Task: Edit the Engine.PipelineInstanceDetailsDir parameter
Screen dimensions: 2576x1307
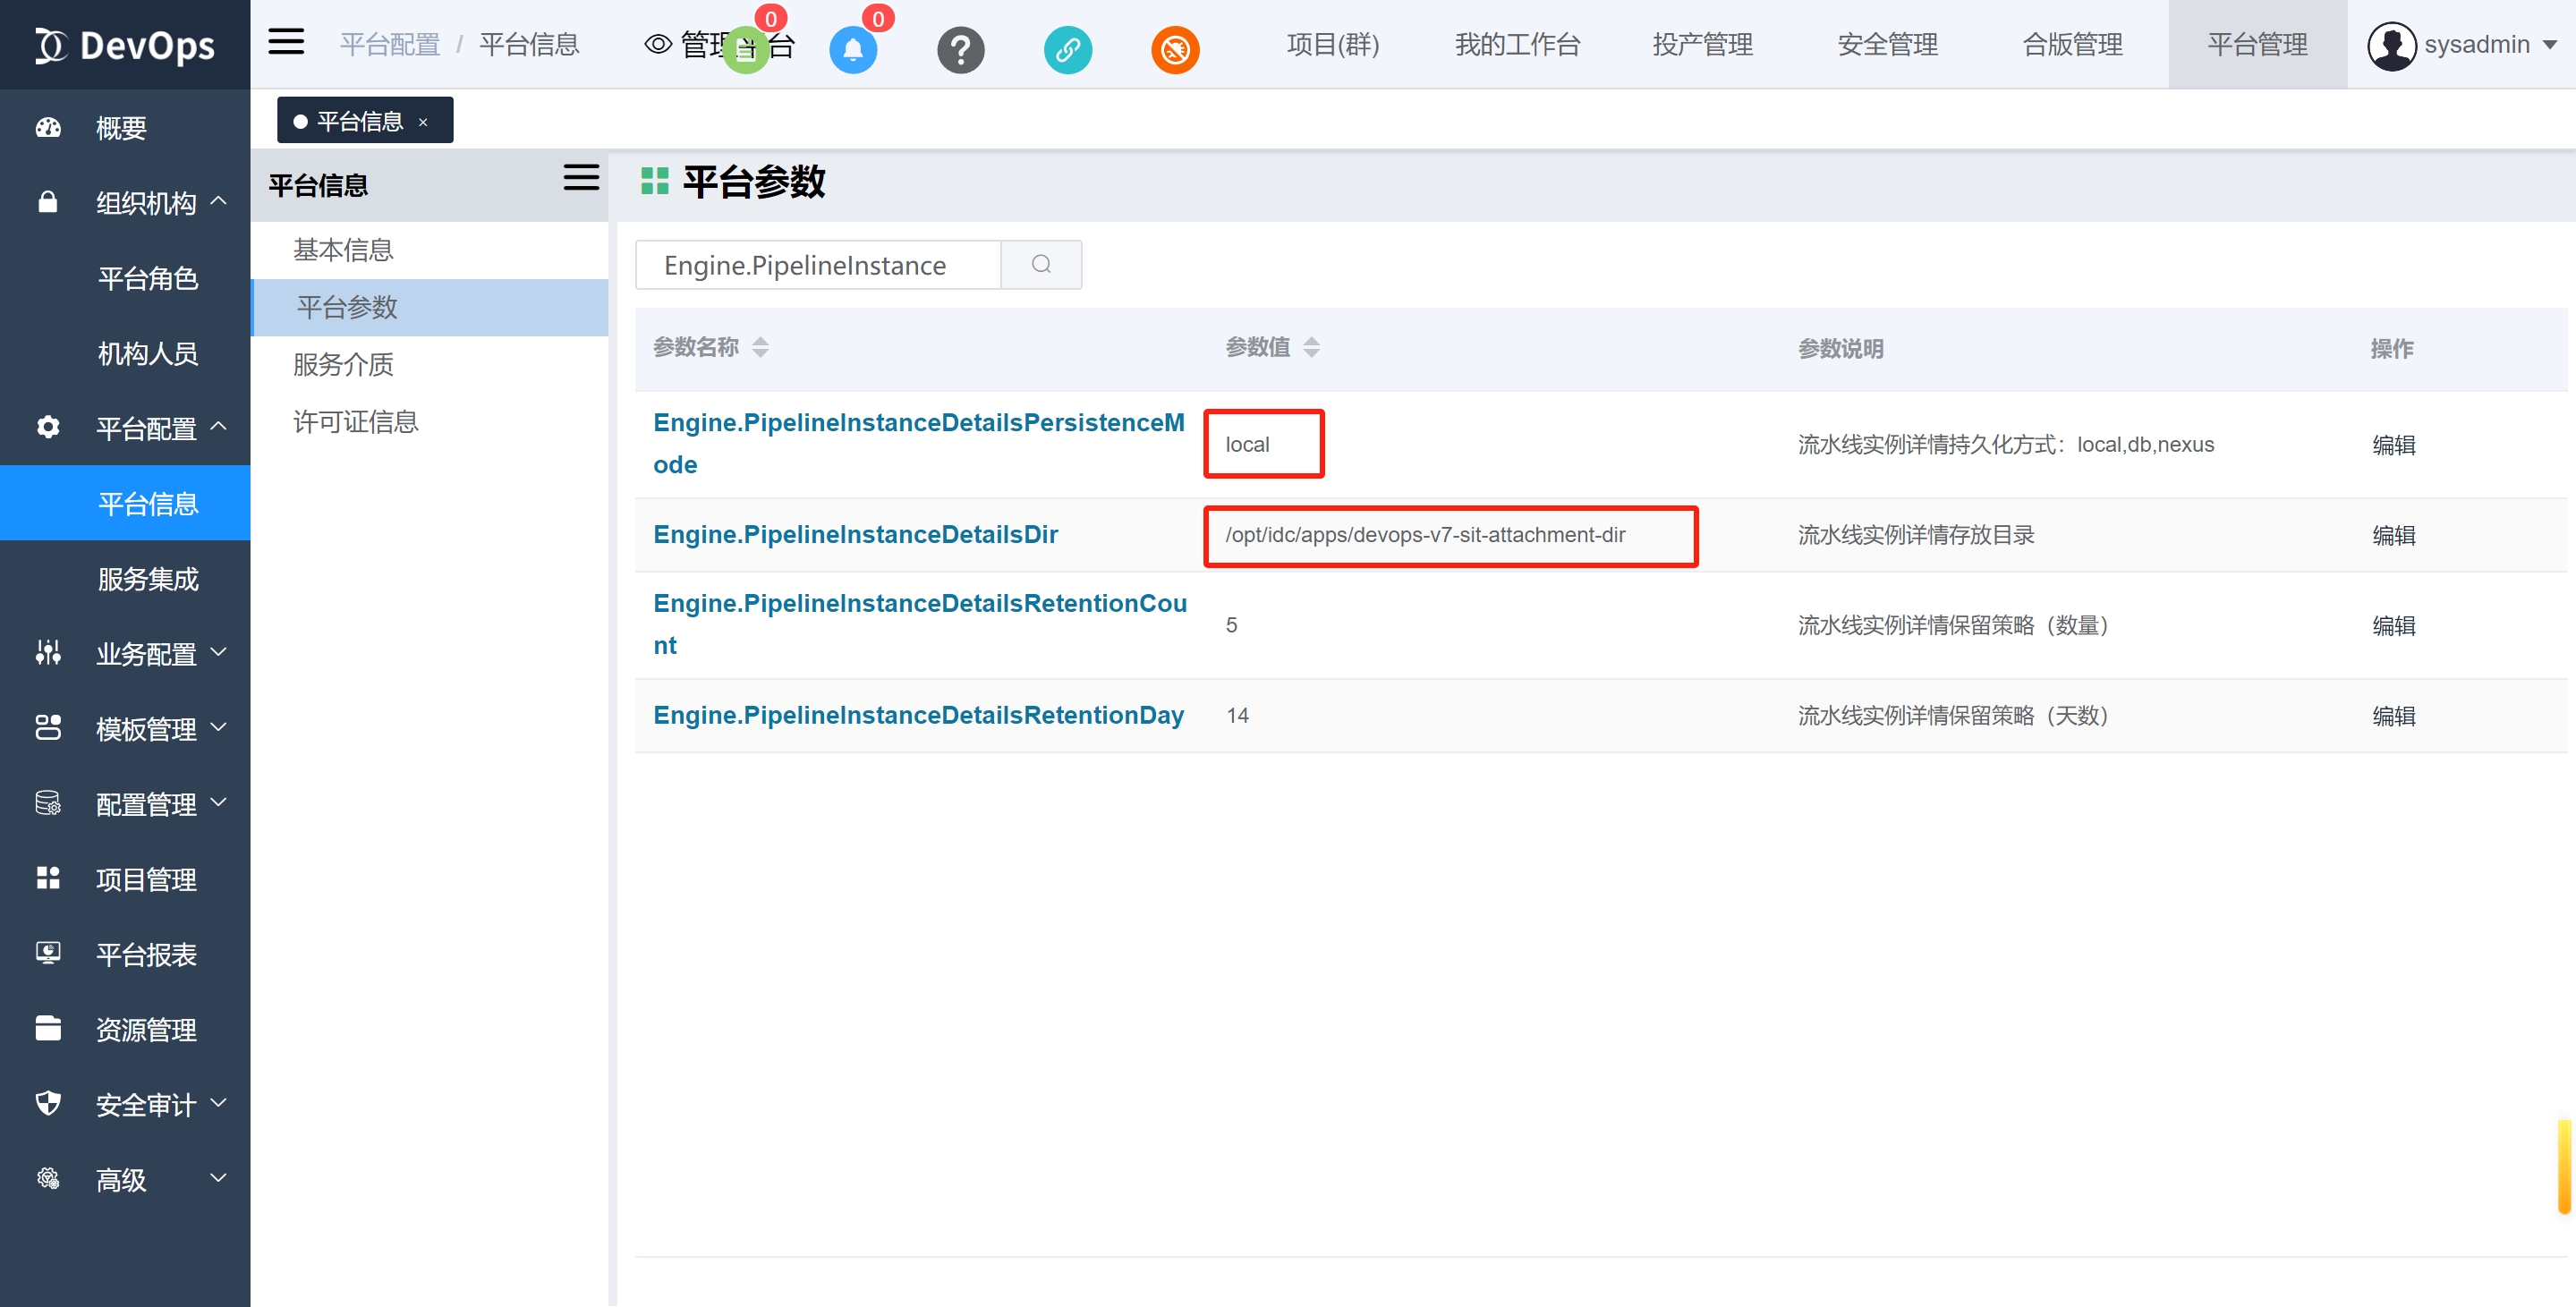Action: coord(2393,535)
